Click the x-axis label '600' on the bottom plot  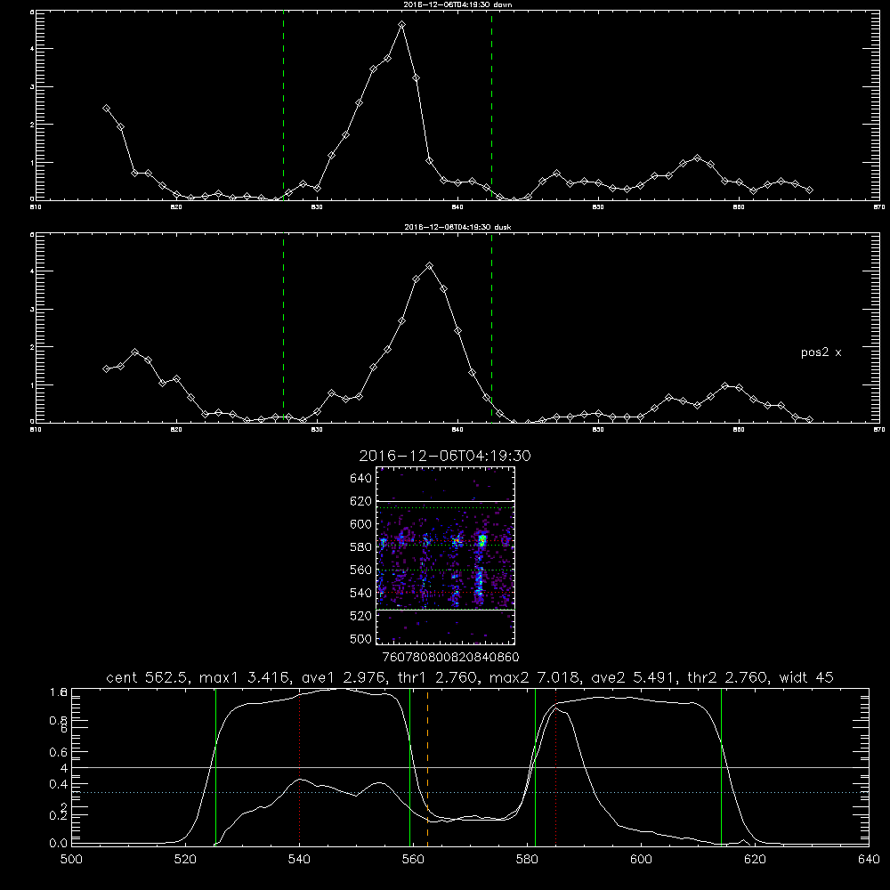point(641,860)
